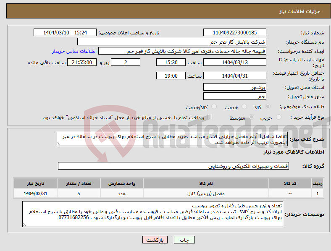
Task: Click the resize grip of توضیحات خریدار box
Action: tap(24, 225)
